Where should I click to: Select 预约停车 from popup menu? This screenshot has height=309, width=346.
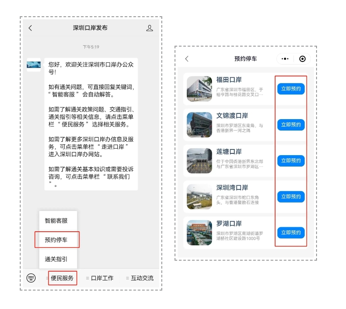click(x=56, y=240)
